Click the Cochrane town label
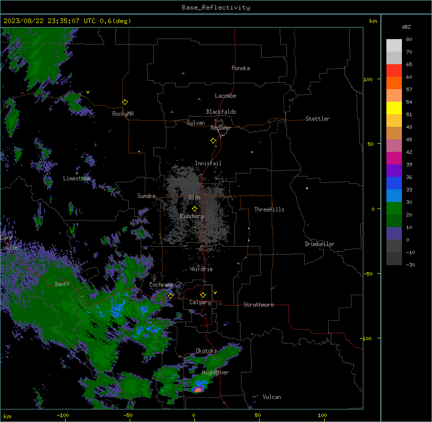Screen dimensions: 432x422 tap(161, 285)
